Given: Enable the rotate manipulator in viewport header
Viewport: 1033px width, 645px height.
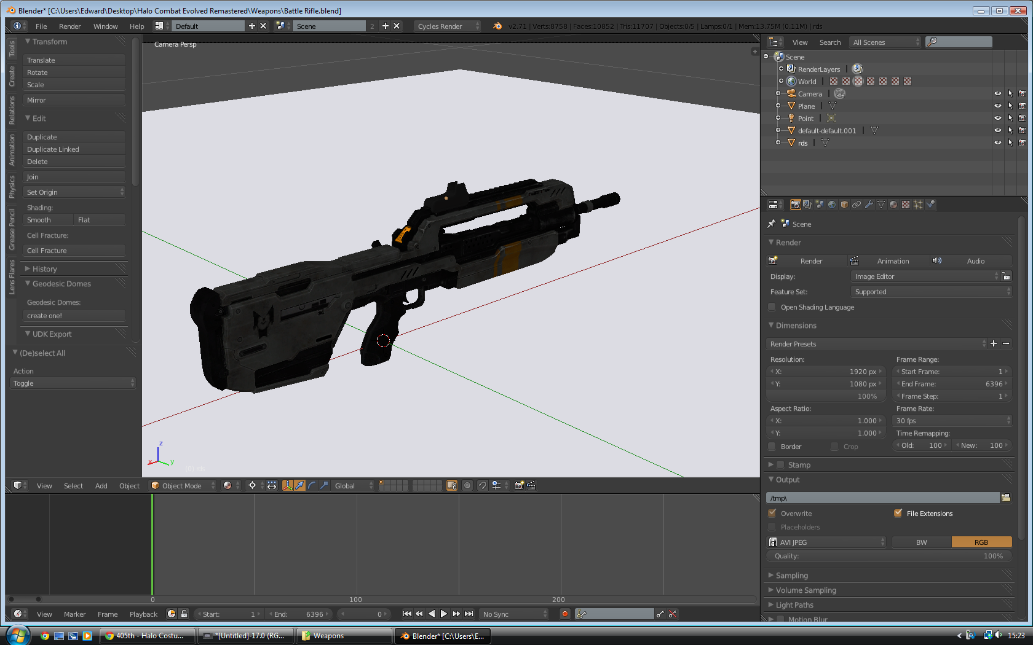Looking at the screenshot, I should click(312, 485).
